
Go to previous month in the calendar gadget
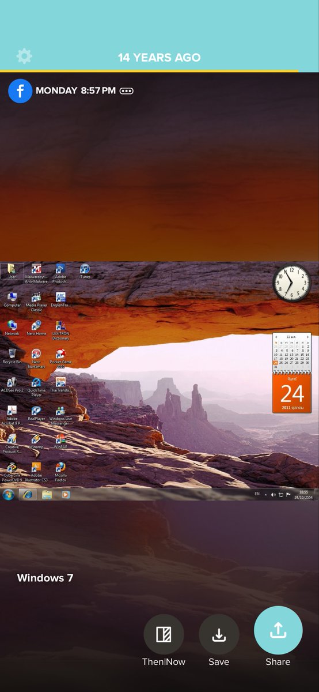click(276, 336)
